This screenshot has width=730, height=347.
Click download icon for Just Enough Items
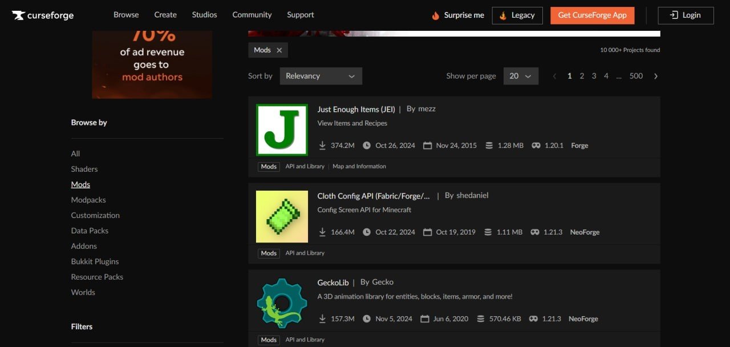[322, 146]
